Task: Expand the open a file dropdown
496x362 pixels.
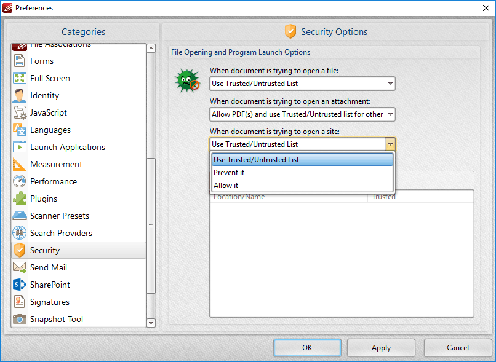Action: point(390,84)
